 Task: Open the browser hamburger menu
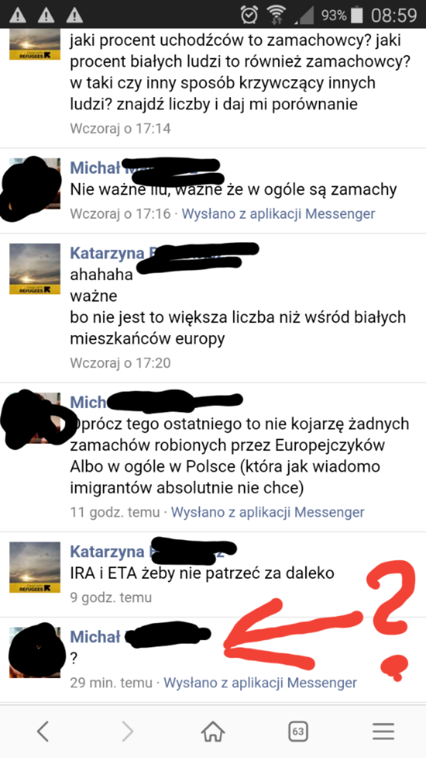tap(383, 732)
